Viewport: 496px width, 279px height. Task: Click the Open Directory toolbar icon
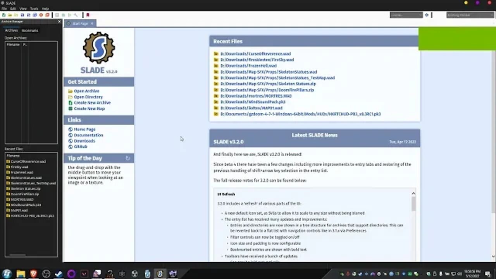point(16,15)
